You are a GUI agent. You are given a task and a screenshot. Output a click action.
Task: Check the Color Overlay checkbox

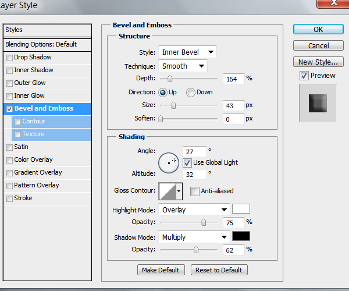point(9,160)
